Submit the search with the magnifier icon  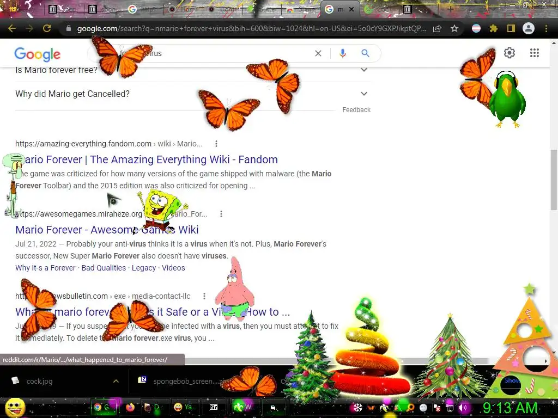pos(365,53)
